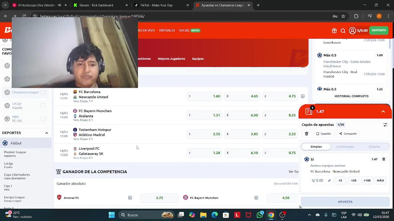Click the pencil edit stake icon
394x221 pixels.
[329, 180]
